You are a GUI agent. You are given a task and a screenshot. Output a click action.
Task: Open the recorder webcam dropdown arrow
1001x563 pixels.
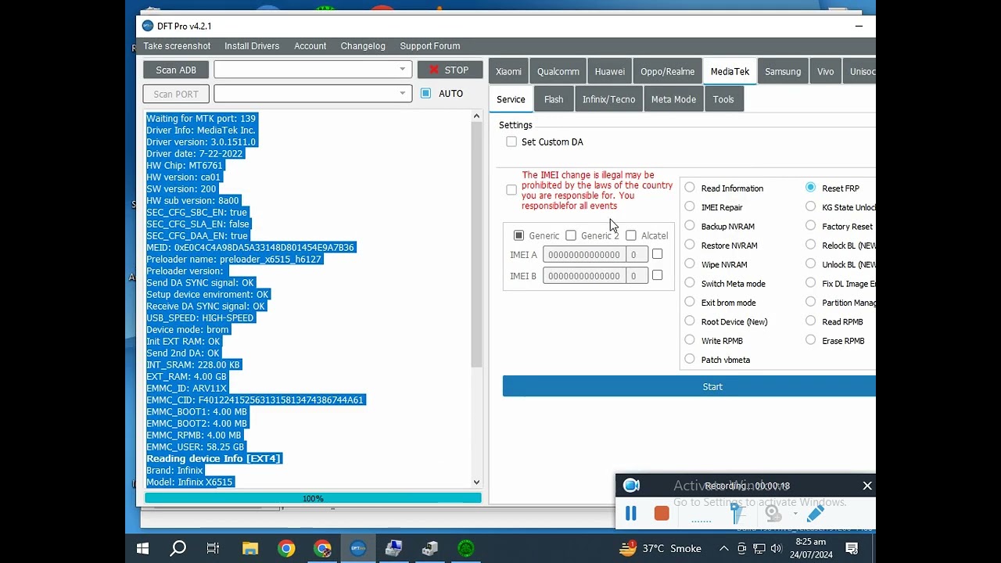[x=795, y=514]
